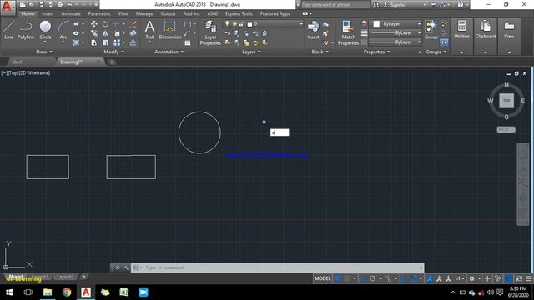
Task: Open Chrome from the Windows taskbar
Action: pos(67,292)
